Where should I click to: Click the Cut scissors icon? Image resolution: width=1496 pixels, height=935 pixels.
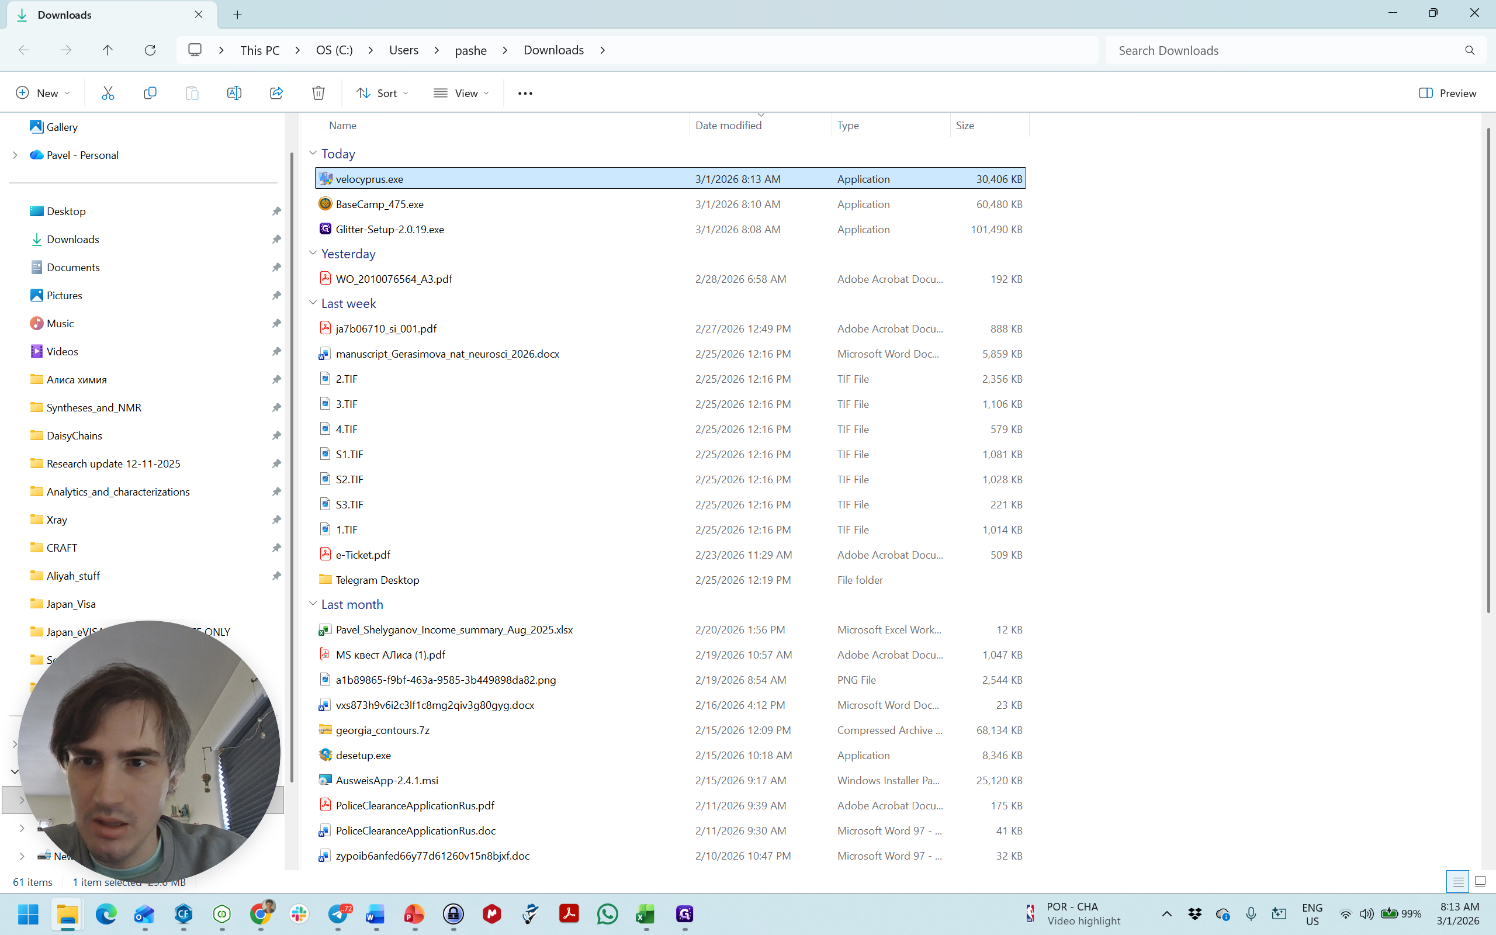(108, 93)
